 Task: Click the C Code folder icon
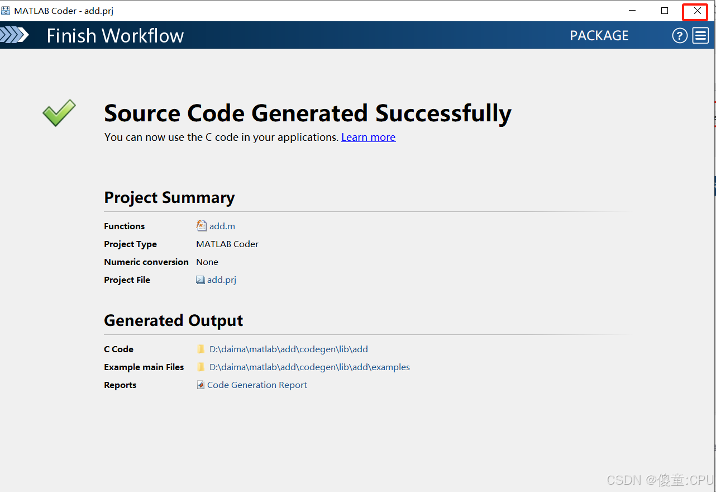pyautogui.click(x=201, y=349)
